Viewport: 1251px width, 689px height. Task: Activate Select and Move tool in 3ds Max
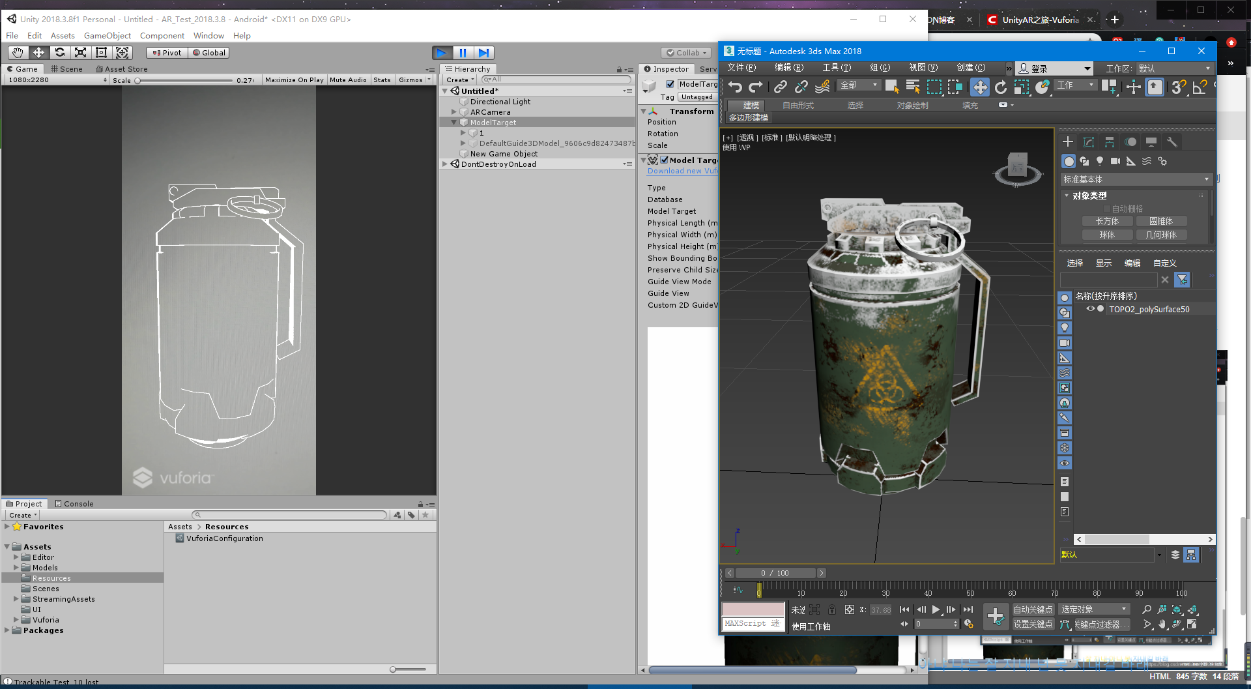[x=979, y=87]
